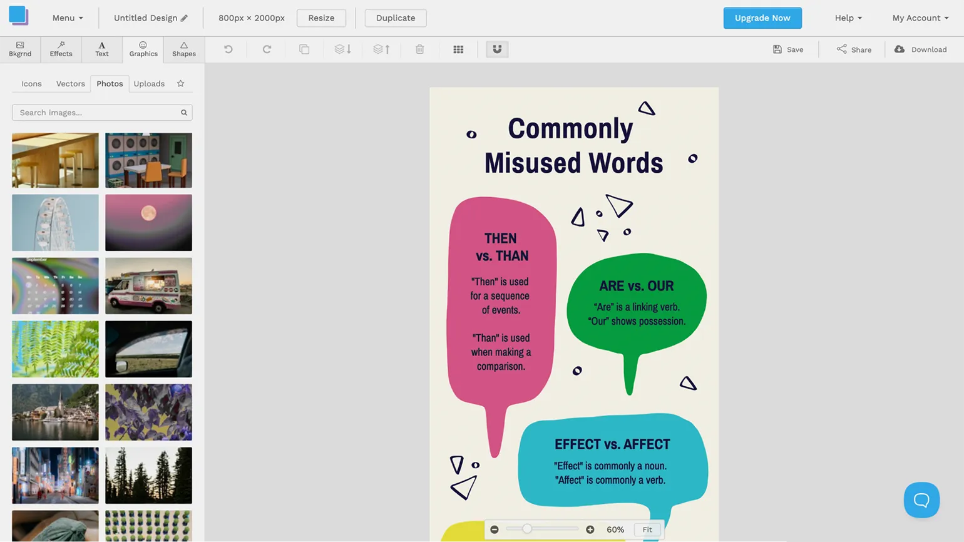Open the Uploads tab
964x542 pixels.
click(149, 84)
